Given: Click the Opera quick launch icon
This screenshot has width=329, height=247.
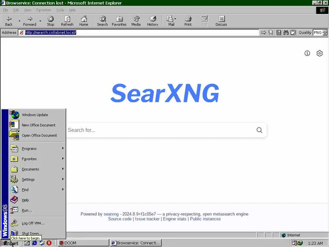Looking at the screenshot, I should (49, 243).
